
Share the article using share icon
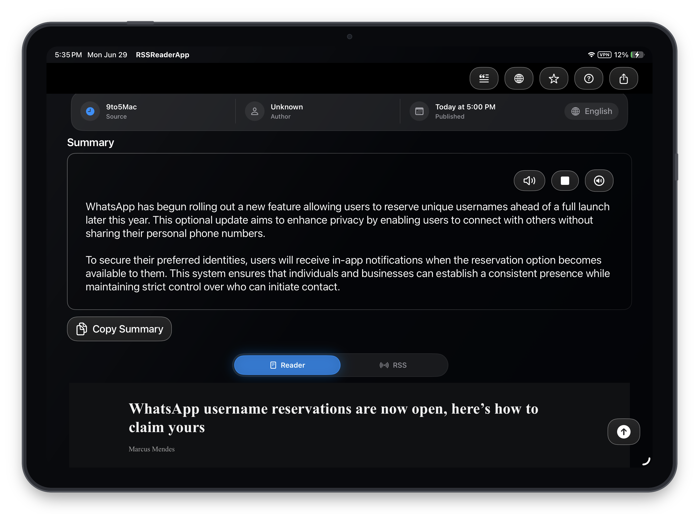pyautogui.click(x=624, y=78)
